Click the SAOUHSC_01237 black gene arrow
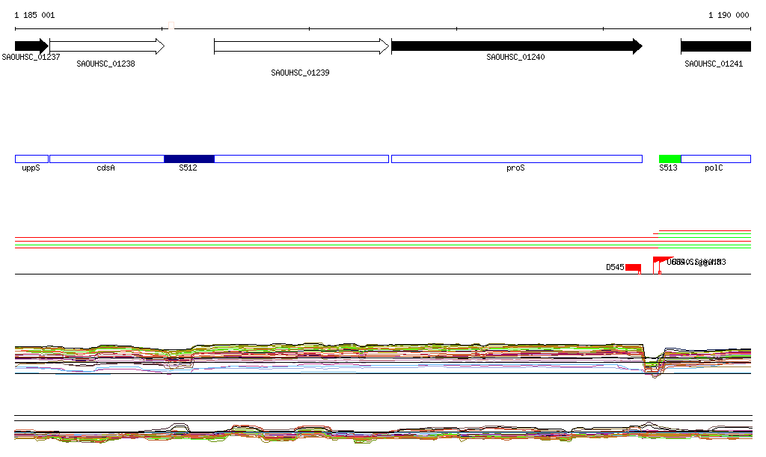The image size is (766, 457). tap(31, 46)
